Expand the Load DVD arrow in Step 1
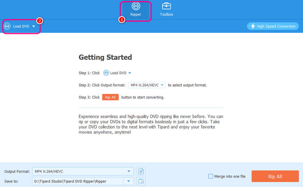The image size is (303, 187). coord(130,73)
